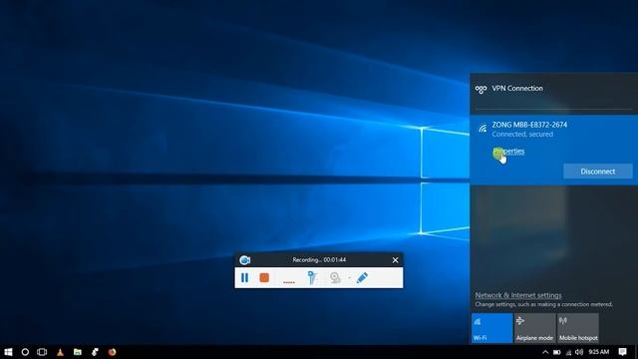Open the clock showing 9:25 AM
Screen dimensions: 638x359
click(598, 352)
